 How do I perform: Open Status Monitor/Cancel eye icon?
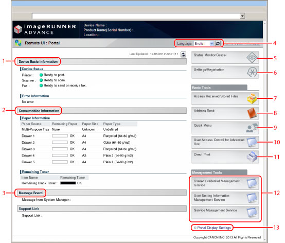tap(252, 58)
